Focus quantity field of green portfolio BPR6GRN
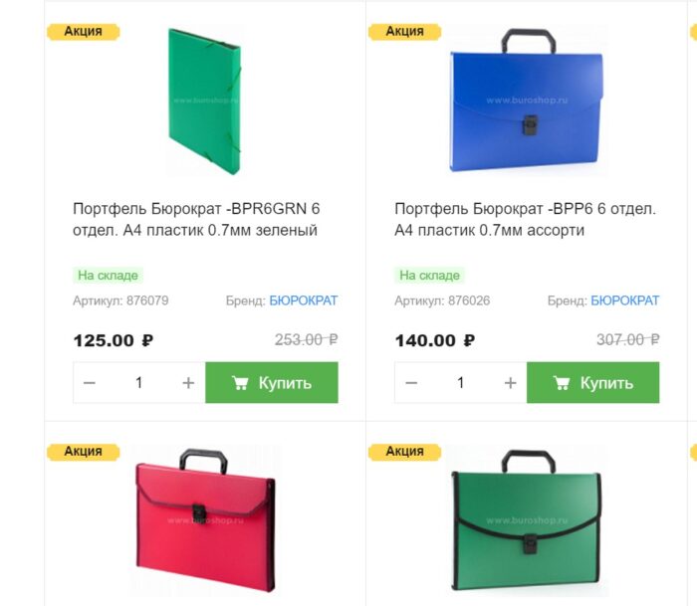The image size is (697, 606). point(139,382)
